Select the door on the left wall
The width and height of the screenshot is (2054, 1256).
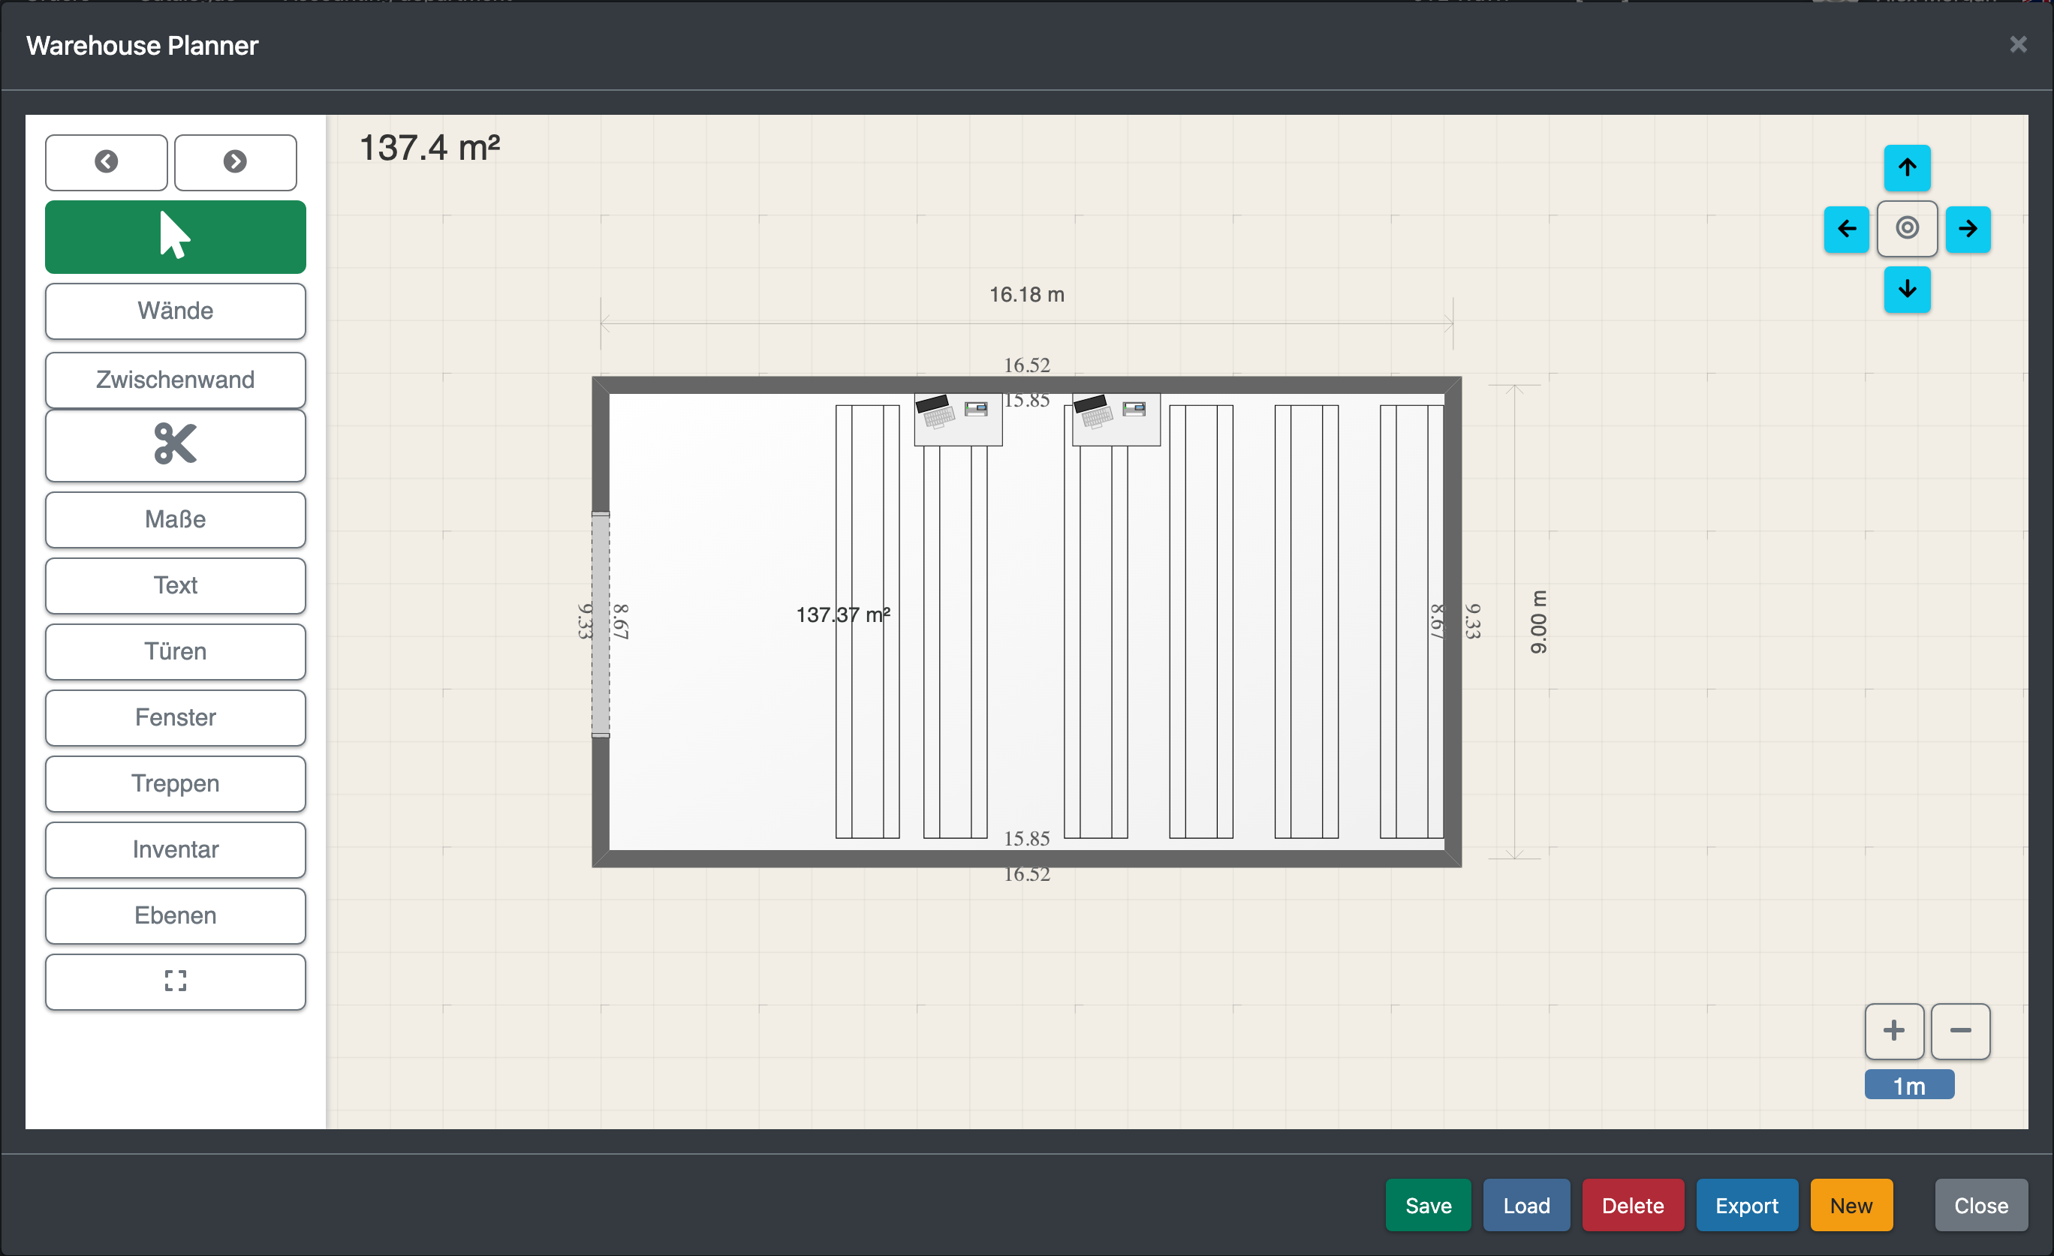pos(600,625)
